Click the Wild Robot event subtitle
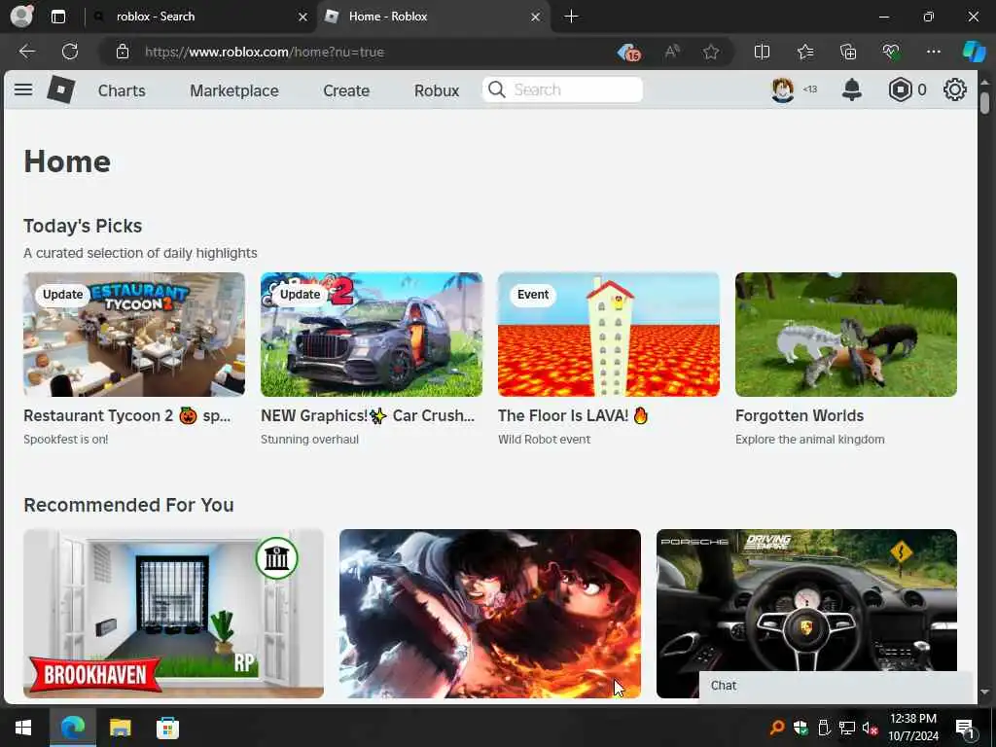This screenshot has width=996, height=747. [x=544, y=440]
